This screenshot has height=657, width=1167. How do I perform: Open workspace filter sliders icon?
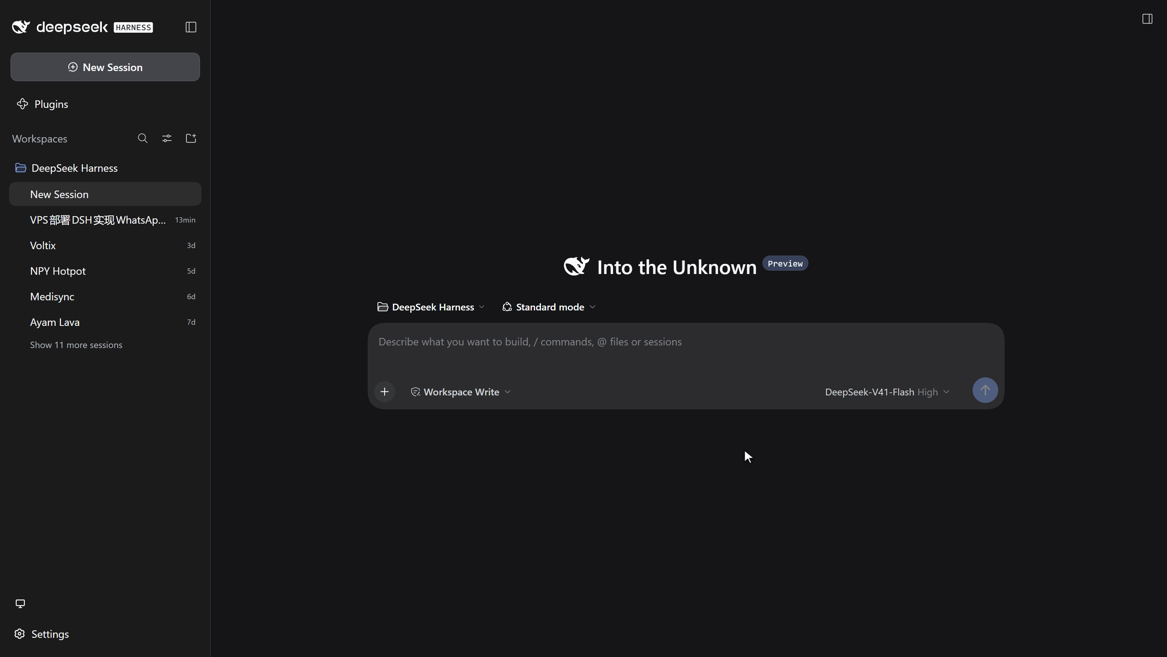pyautogui.click(x=167, y=139)
